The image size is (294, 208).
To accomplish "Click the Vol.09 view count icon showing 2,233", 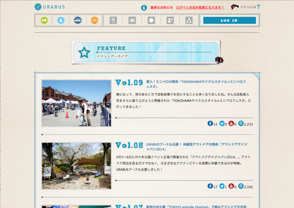I will (241, 123).
